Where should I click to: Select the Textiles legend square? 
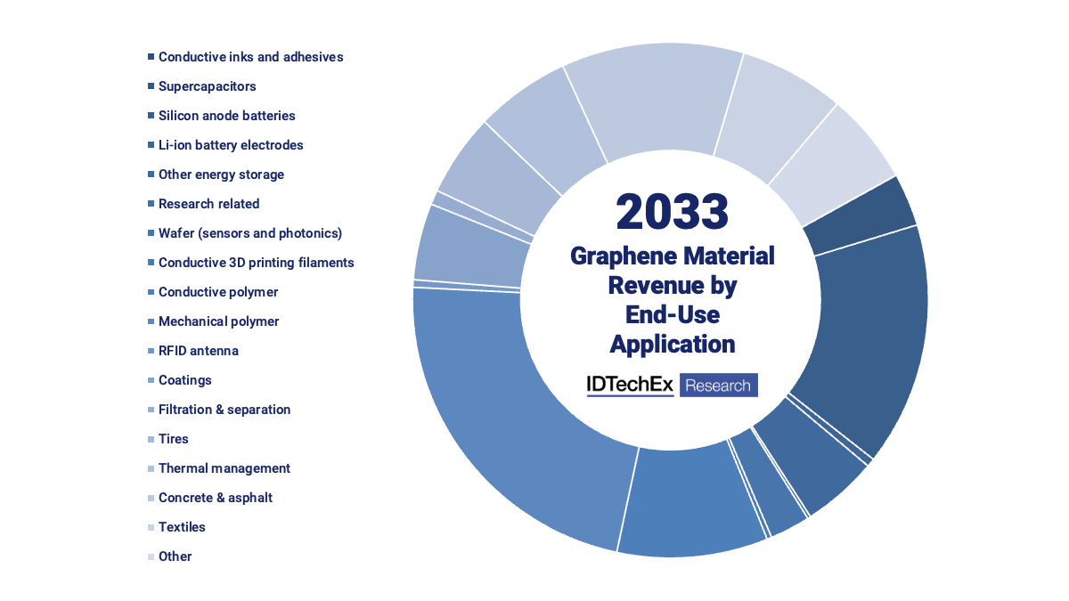tap(150, 526)
